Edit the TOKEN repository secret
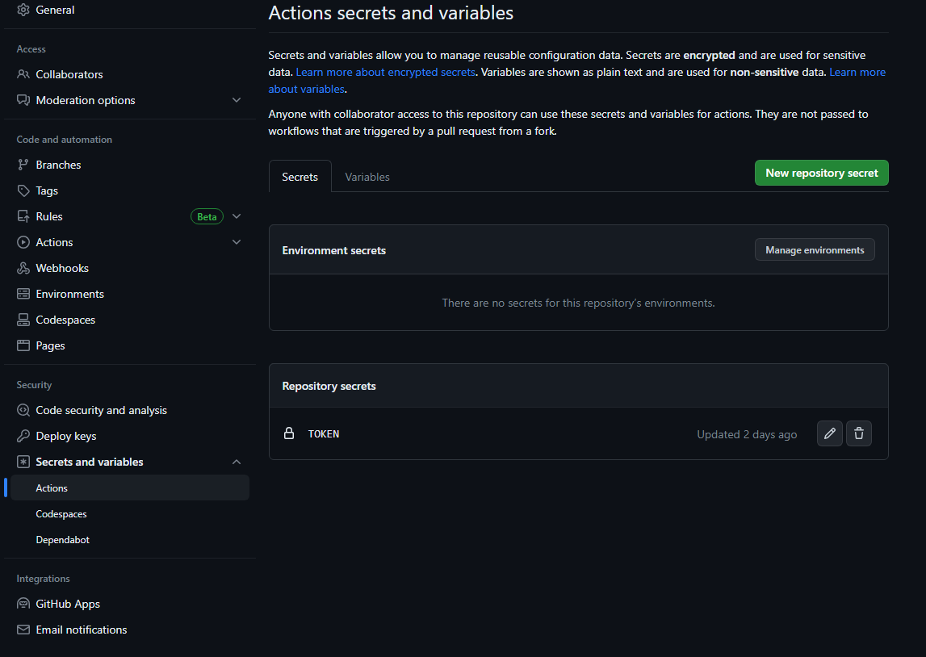926x657 pixels. (829, 433)
